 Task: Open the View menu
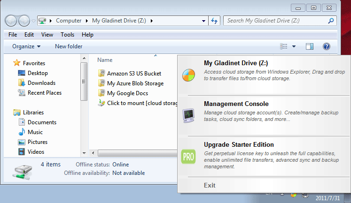click(x=47, y=35)
